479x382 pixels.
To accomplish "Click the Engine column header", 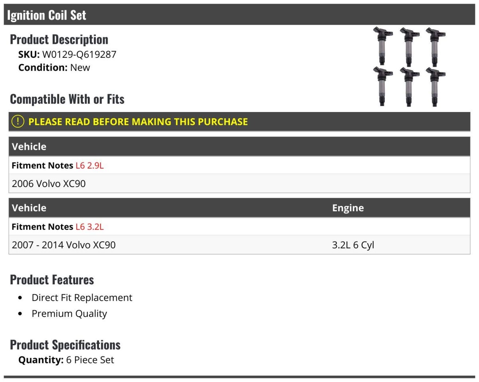I will coord(348,208).
